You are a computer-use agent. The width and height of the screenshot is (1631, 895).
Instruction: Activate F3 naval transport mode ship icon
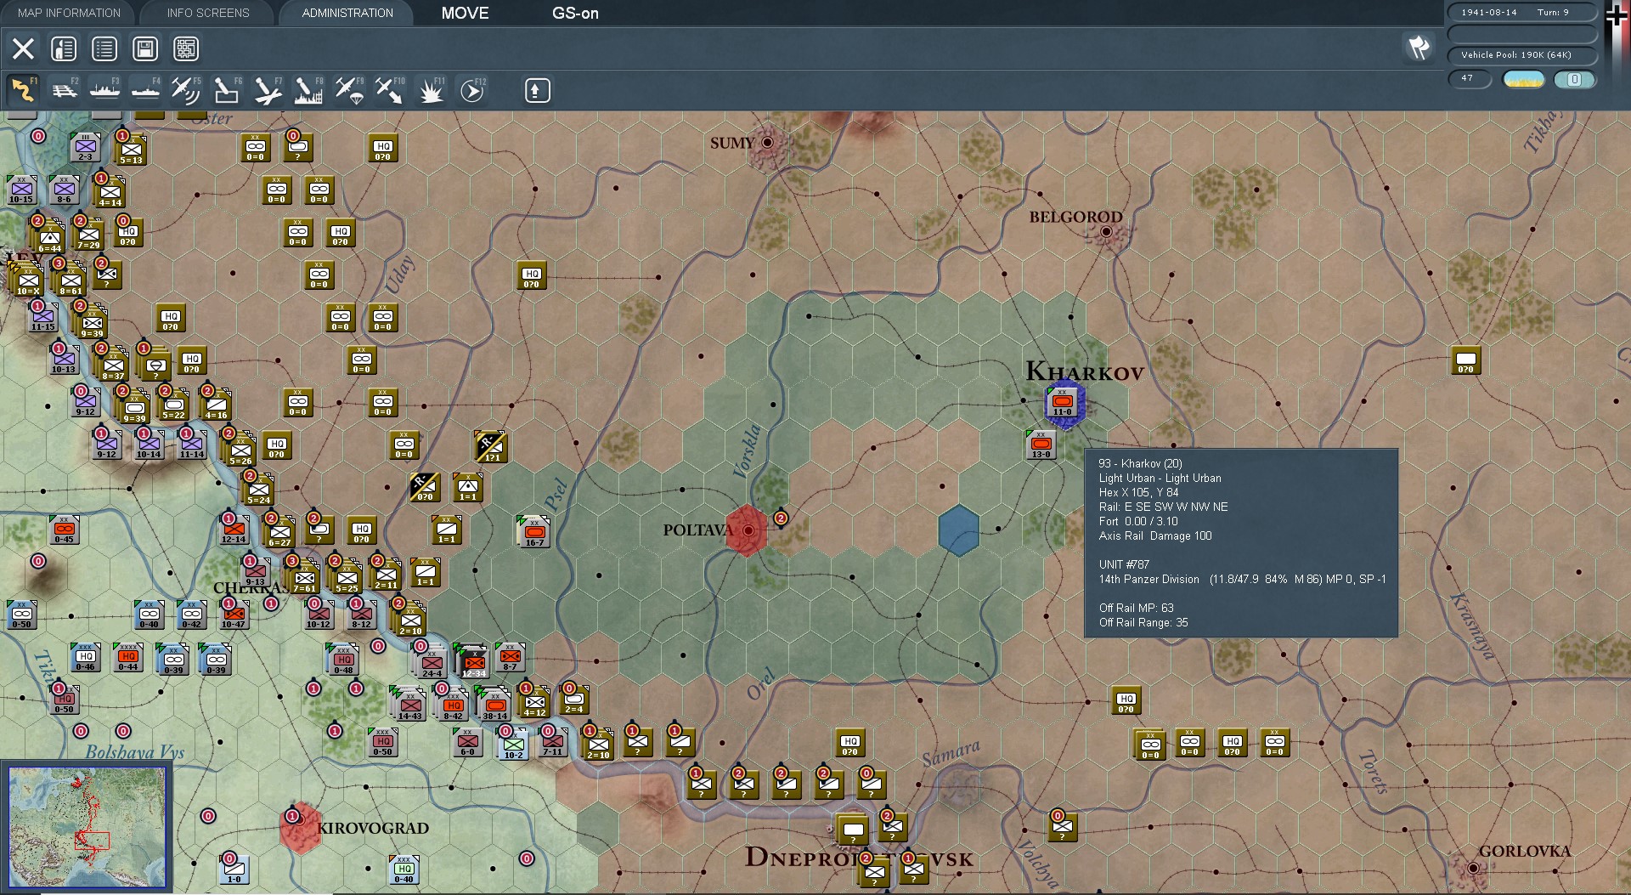tap(104, 89)
